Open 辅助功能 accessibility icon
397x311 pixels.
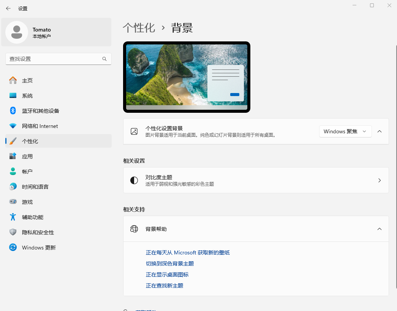coord(13,217)
